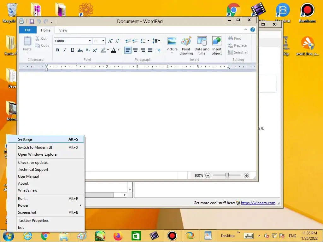323x242 pixels.
Task: Select Taskbar Properties from the menu
Action: [x=46, y=220]
